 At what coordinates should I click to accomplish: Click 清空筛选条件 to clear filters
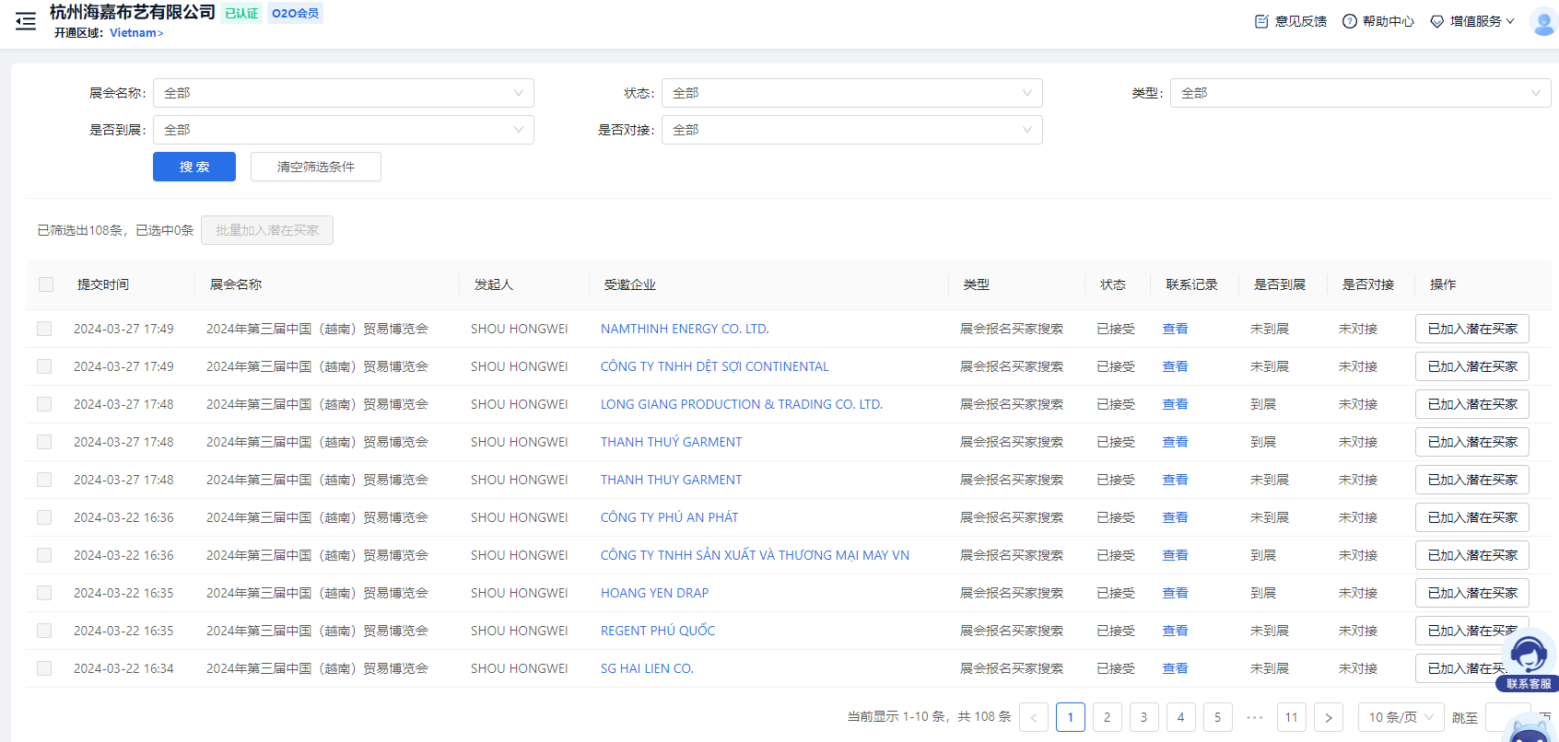coord(315,167)
